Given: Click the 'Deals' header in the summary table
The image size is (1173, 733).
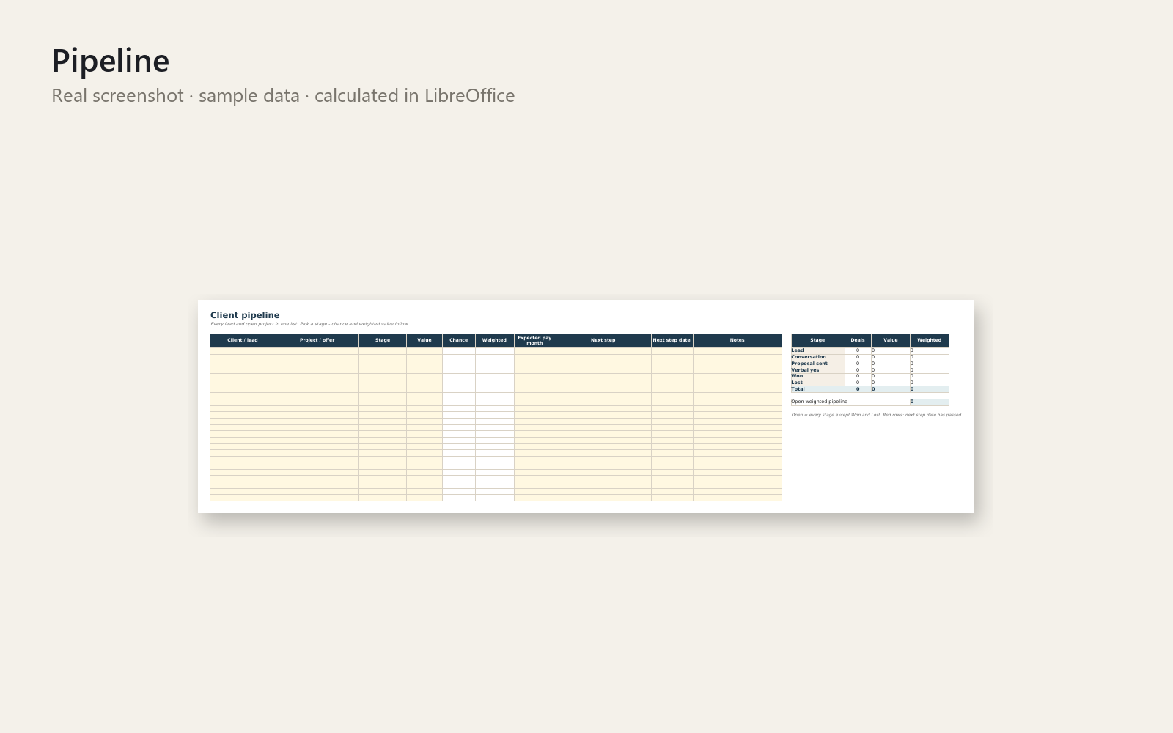Looking at the screenshot, I should pyautogui.click(x=858, y=340).
